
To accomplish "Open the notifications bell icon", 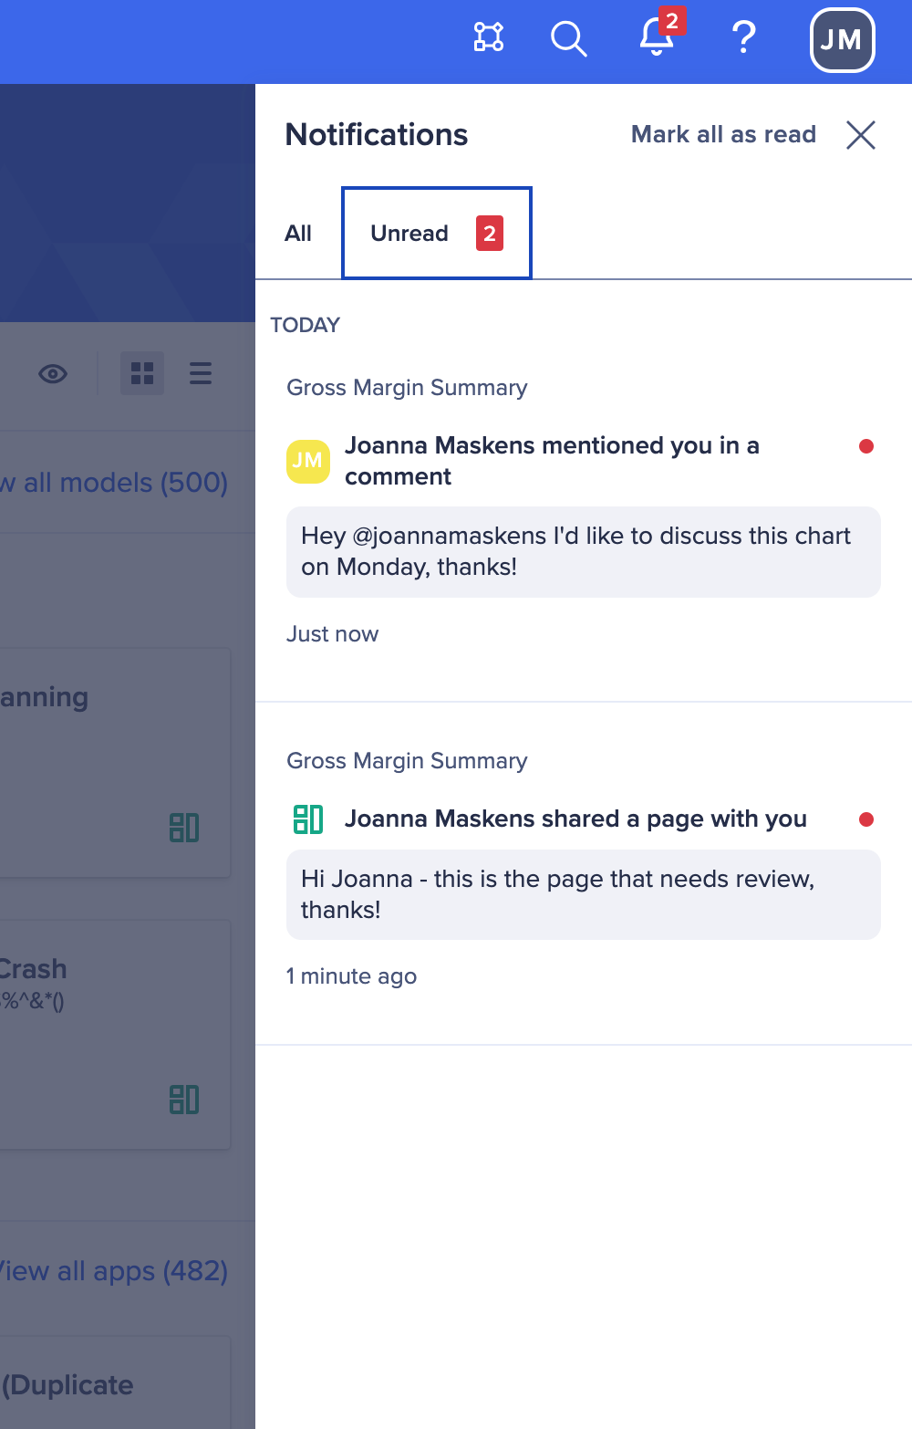I will pyautogui.click(x=657, y=38).
